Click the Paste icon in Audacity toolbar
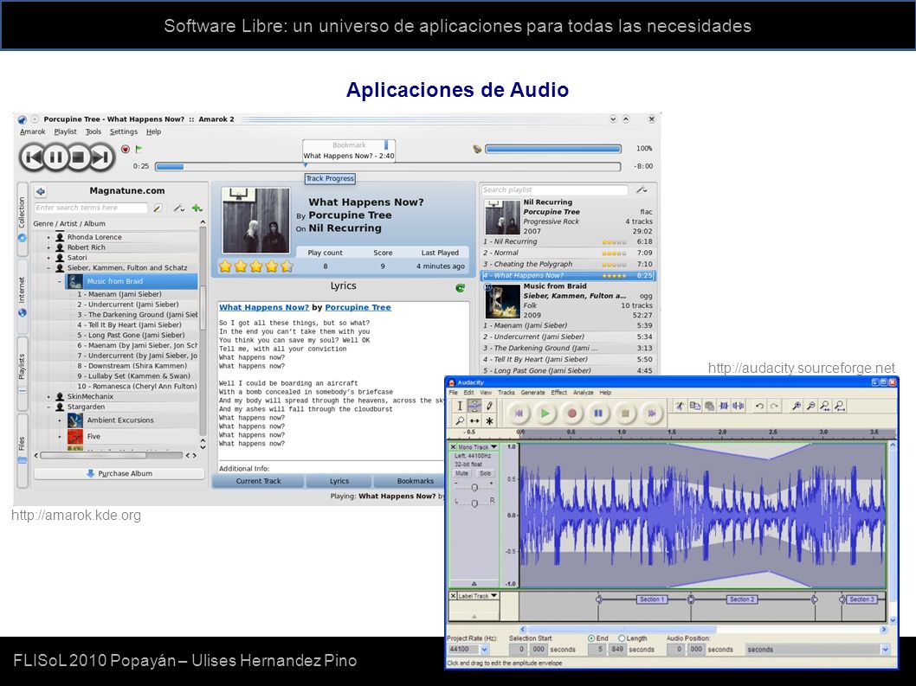 pos(710,406)
